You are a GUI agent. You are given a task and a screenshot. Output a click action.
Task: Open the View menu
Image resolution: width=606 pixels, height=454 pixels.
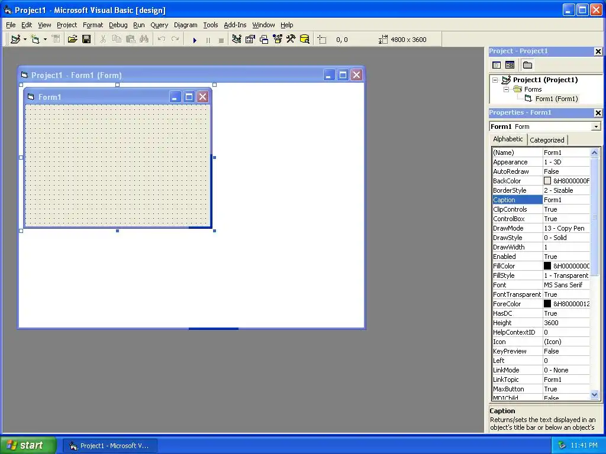click(44, 25)
